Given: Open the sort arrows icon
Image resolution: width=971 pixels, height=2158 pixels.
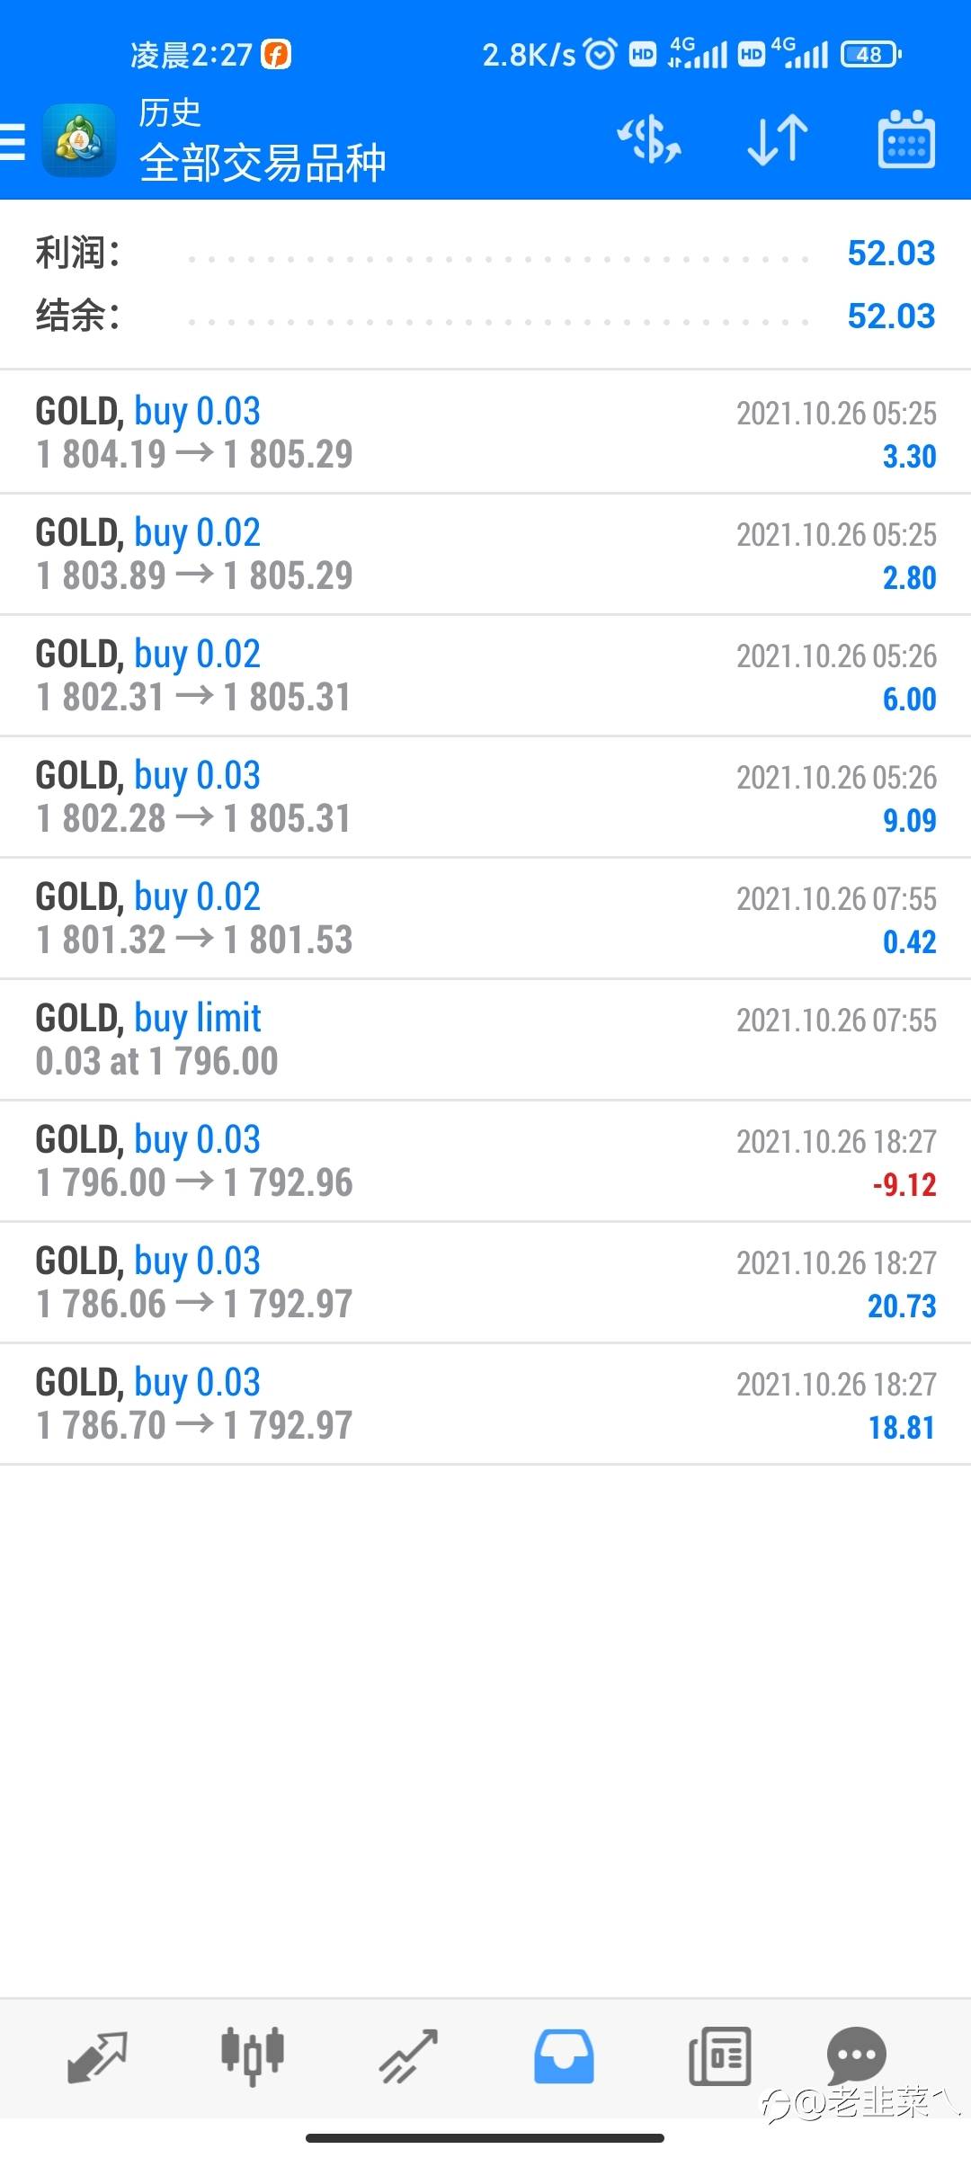Looking at the screenshot, I should tap(778, 140).
